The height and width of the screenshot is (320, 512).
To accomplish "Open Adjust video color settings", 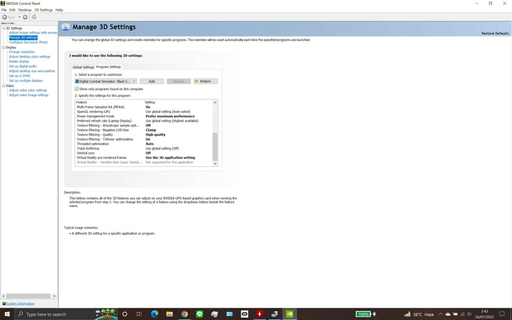I will coord(28,90).
